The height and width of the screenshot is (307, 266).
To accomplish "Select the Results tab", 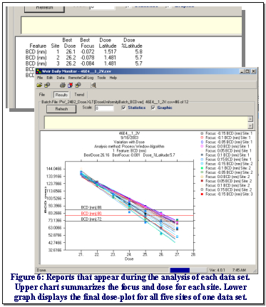I will pyautogui.click(x=61, y=95).
